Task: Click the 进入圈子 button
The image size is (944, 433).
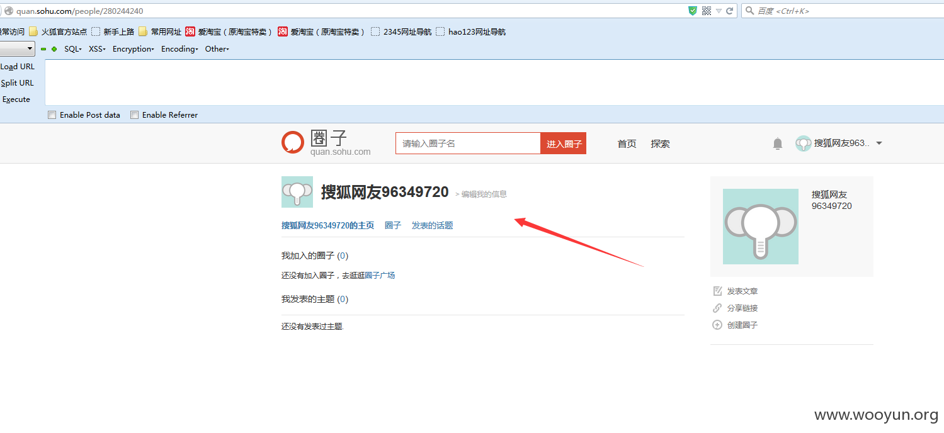Action: tap(563, 143)
